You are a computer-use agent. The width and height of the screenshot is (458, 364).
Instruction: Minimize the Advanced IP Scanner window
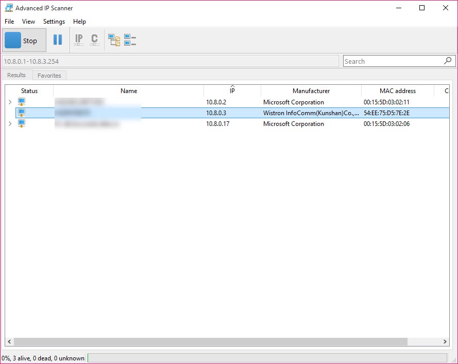click(x=399, y=8)
